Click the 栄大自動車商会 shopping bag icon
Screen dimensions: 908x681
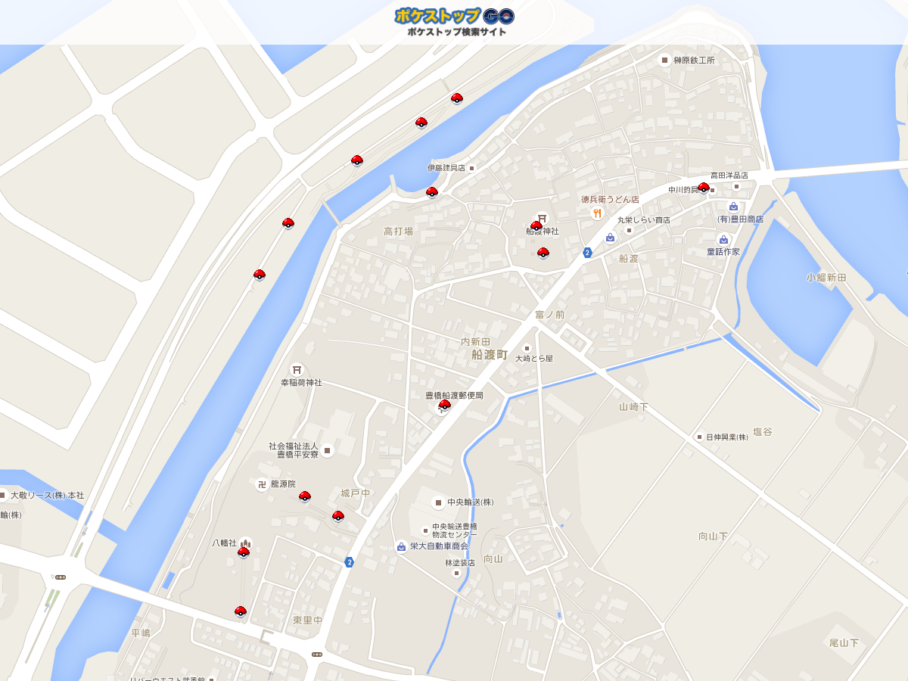[401, 546]
